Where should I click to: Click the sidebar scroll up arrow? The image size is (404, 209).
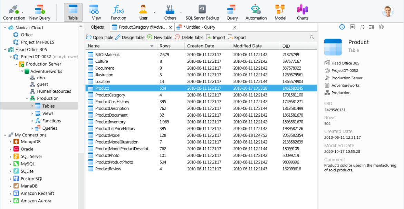tap(81, 26)
